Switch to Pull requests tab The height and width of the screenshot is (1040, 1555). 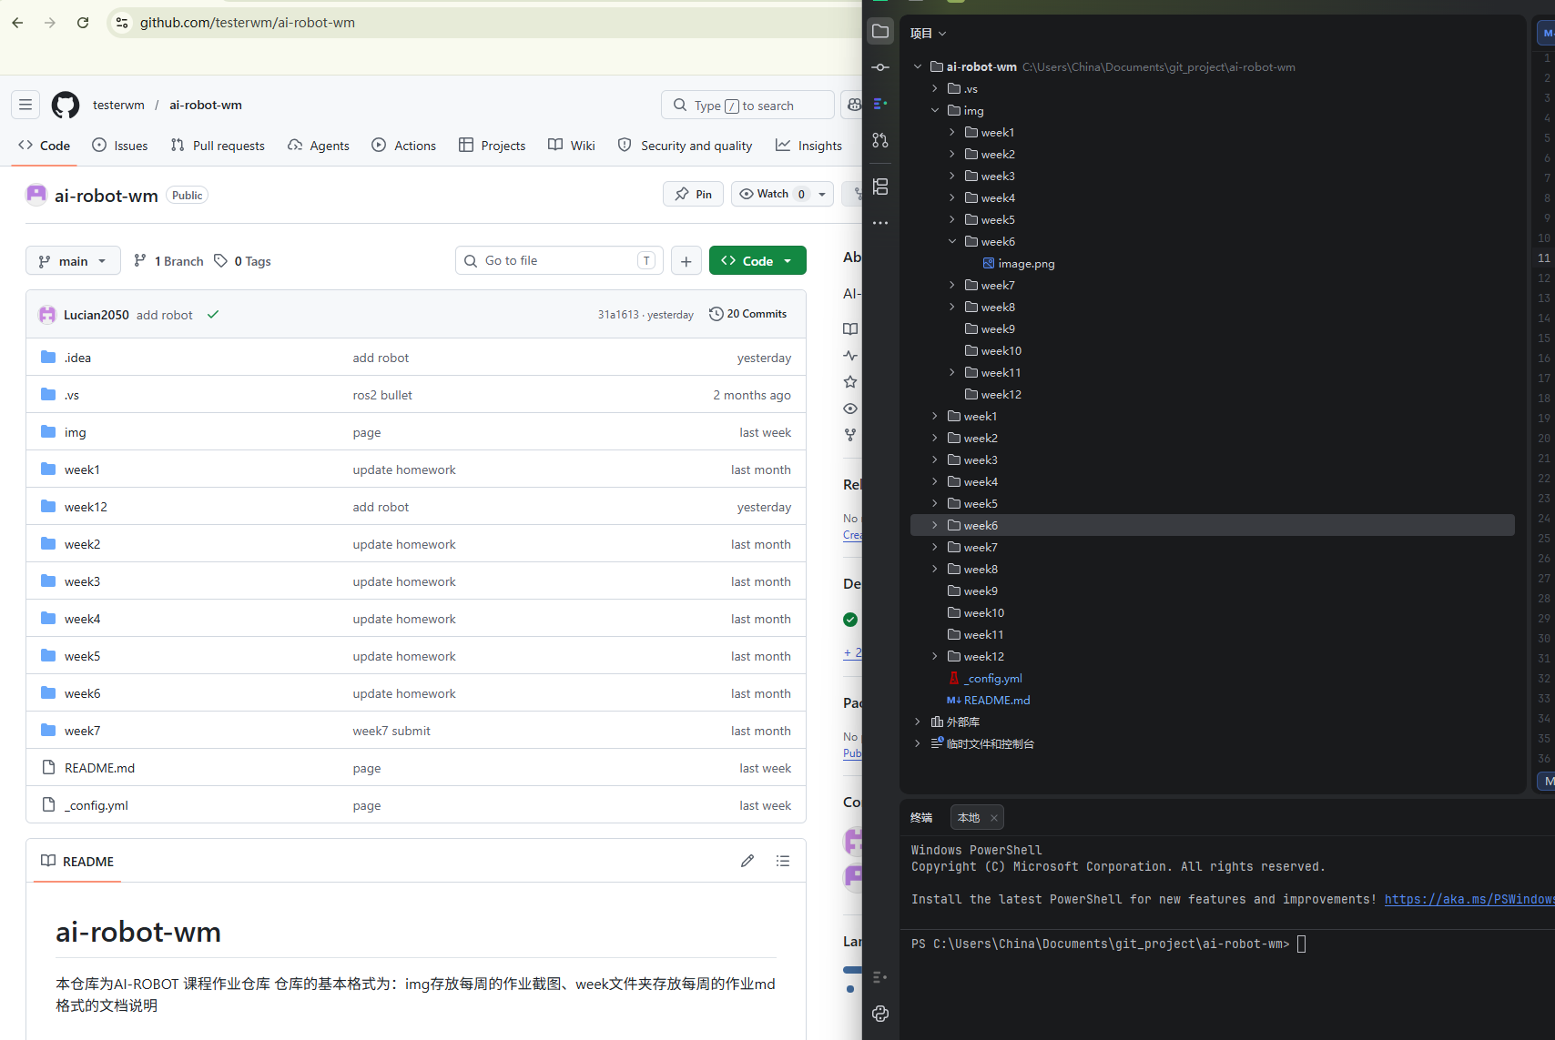(218, 146)
